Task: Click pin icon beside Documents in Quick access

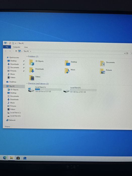Action: 24,68
